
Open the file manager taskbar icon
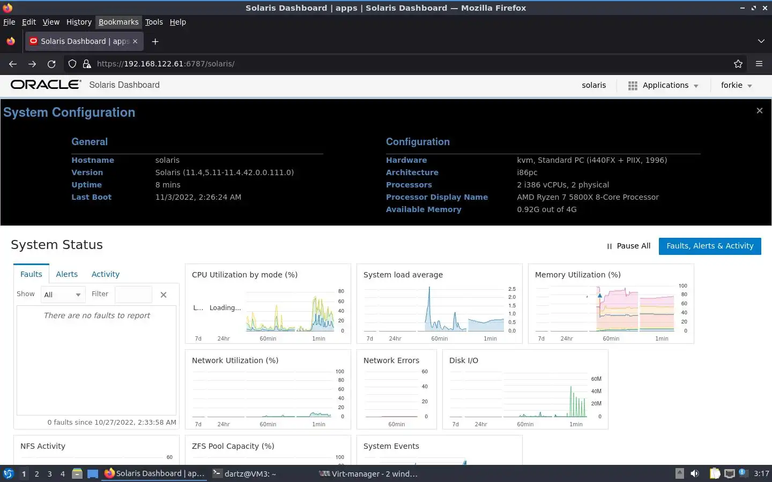coord(77,473)
